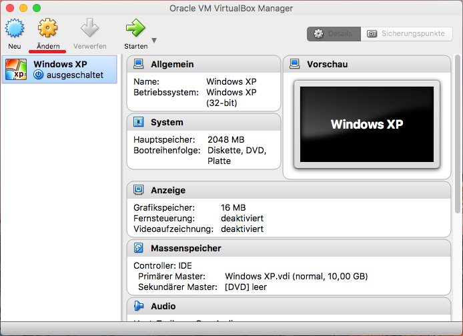Click the Name value Windows XP in Allgemein

click(x=232, y=81)
